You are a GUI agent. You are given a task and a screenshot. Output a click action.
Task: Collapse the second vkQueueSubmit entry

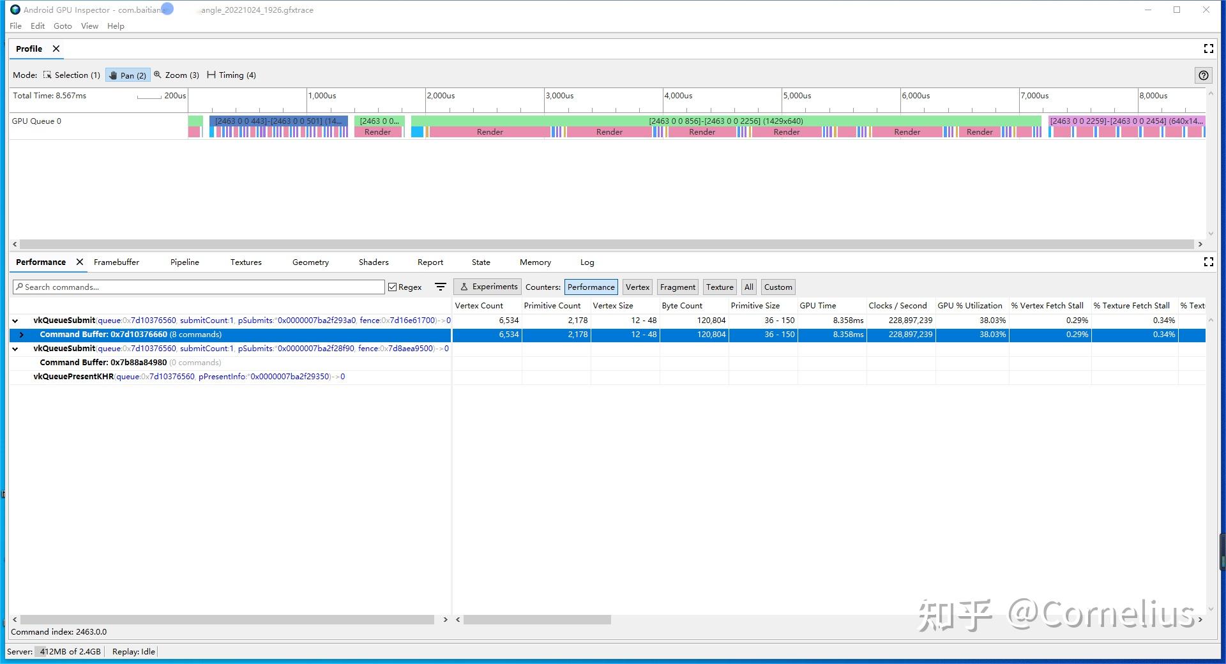pos(15,349)
